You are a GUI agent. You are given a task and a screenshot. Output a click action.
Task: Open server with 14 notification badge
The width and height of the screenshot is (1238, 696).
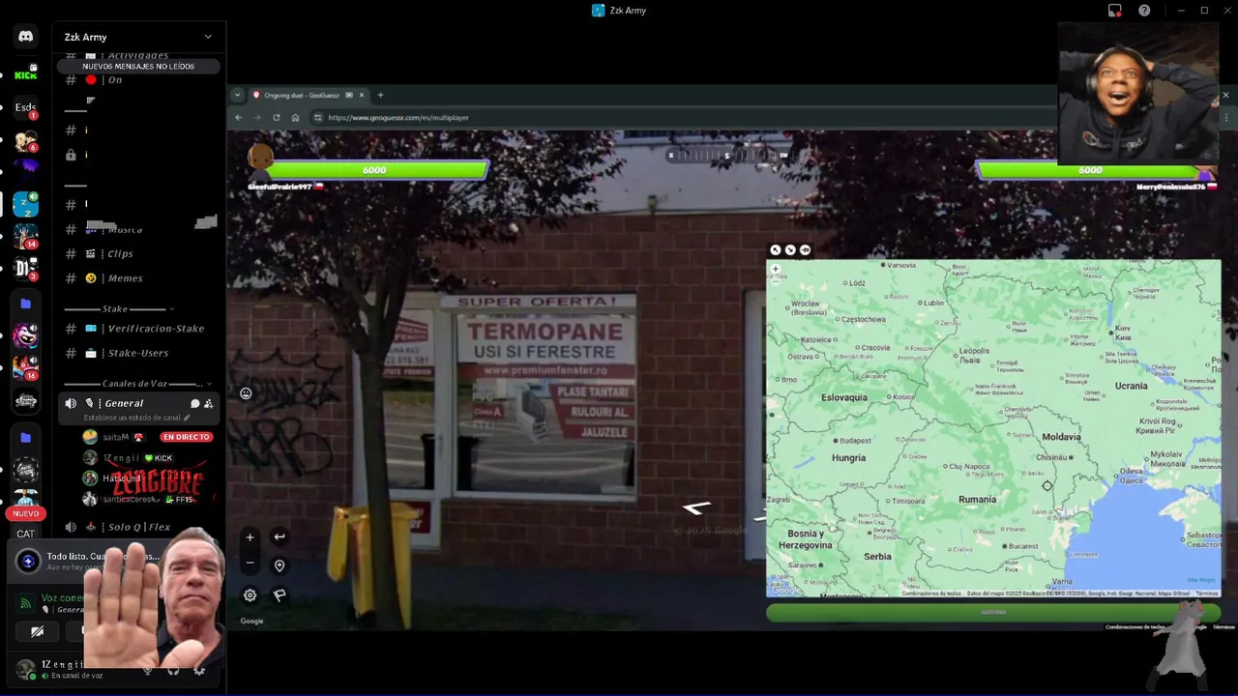point(25,236)
